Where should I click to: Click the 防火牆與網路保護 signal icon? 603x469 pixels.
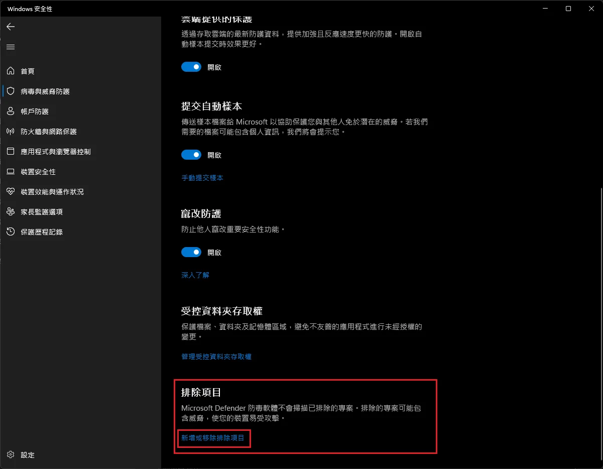pyautogui.click(x=11, y=132)
